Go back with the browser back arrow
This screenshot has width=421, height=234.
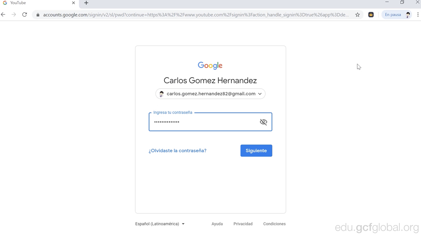coord(3,14)
